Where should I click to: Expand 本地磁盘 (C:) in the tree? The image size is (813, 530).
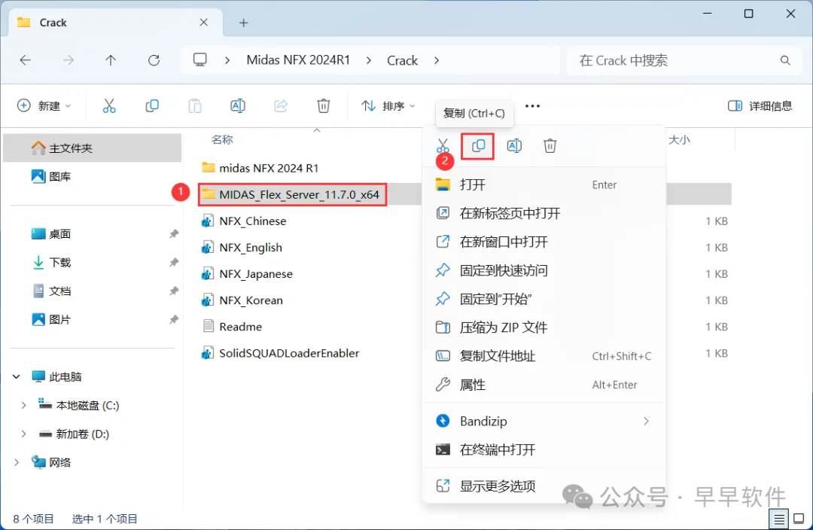(x=23, y=405)
